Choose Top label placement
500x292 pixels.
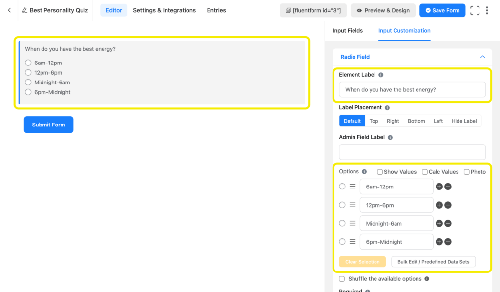coord(374,121)
